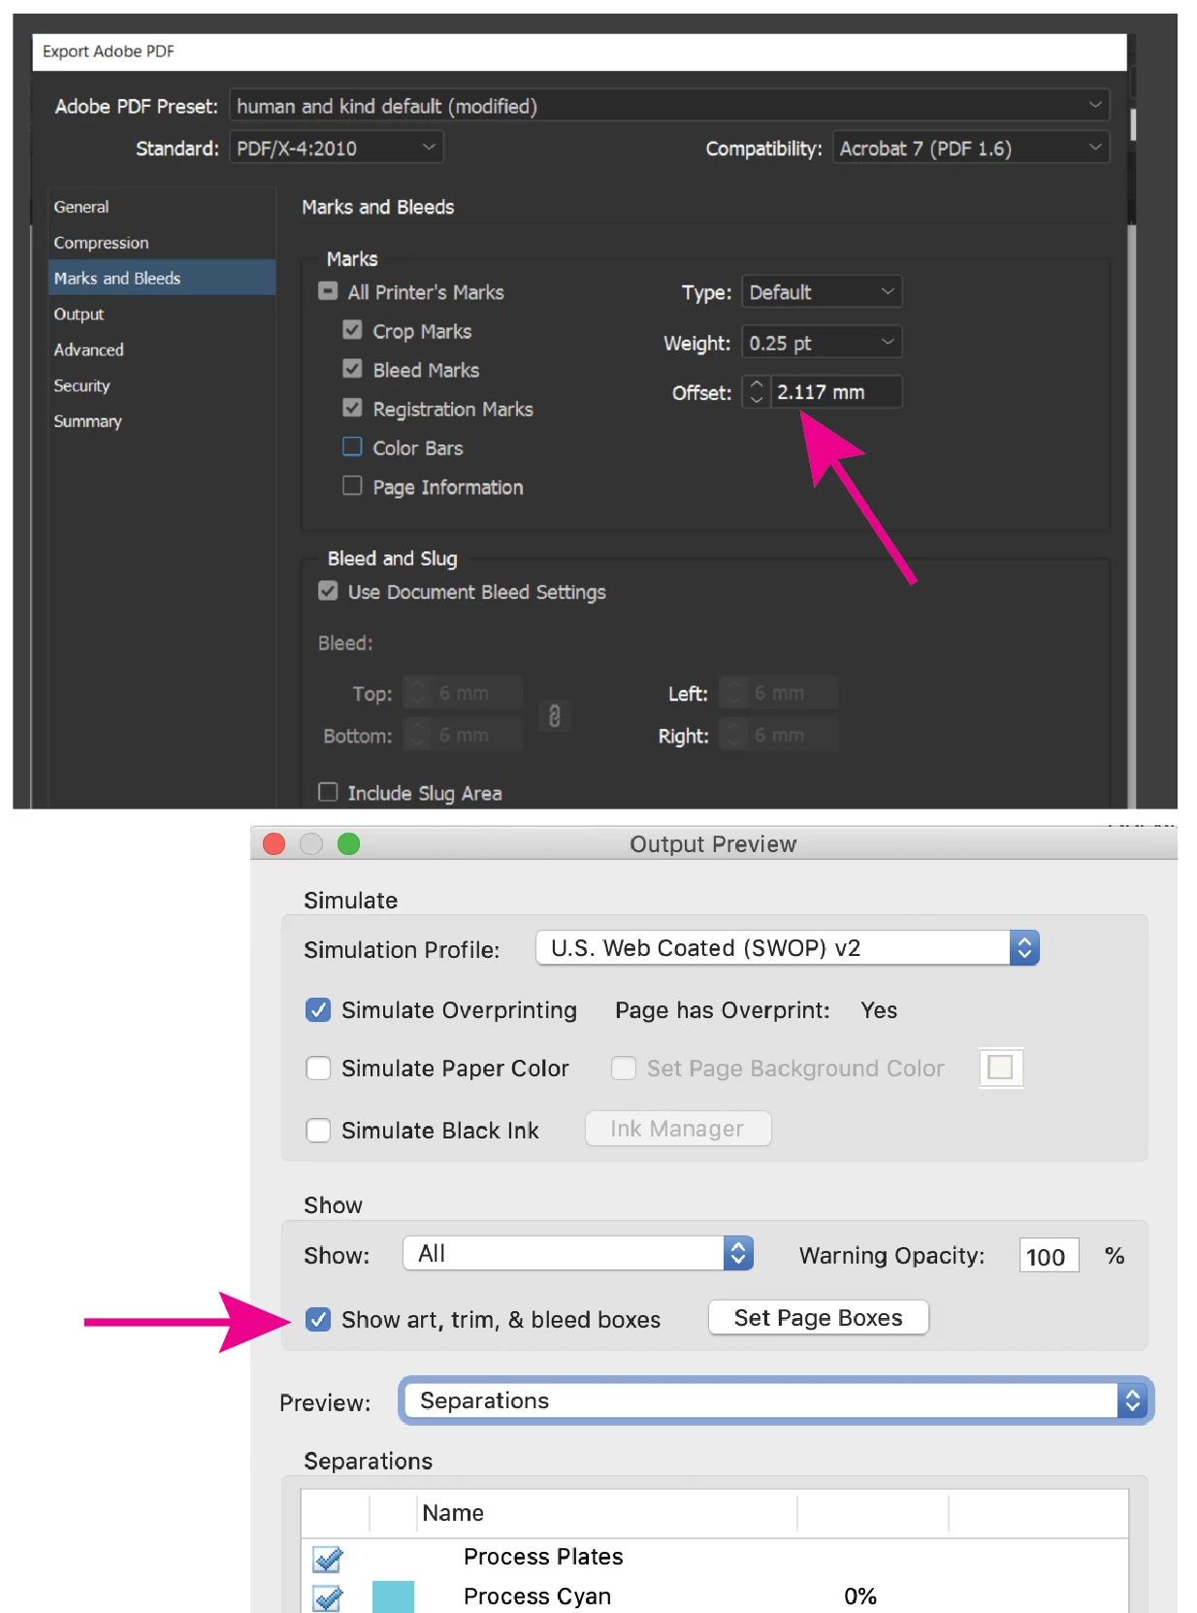1197x1613 pixels.
Task: Uncheck Simulate Overprinting
Action: (318, 1010)
